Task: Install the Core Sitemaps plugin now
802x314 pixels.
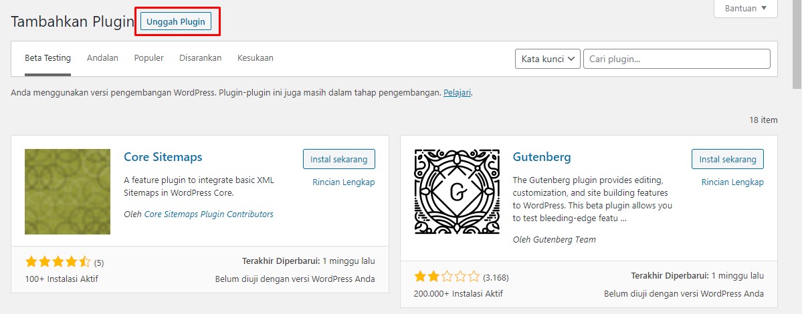Action: 339,159
